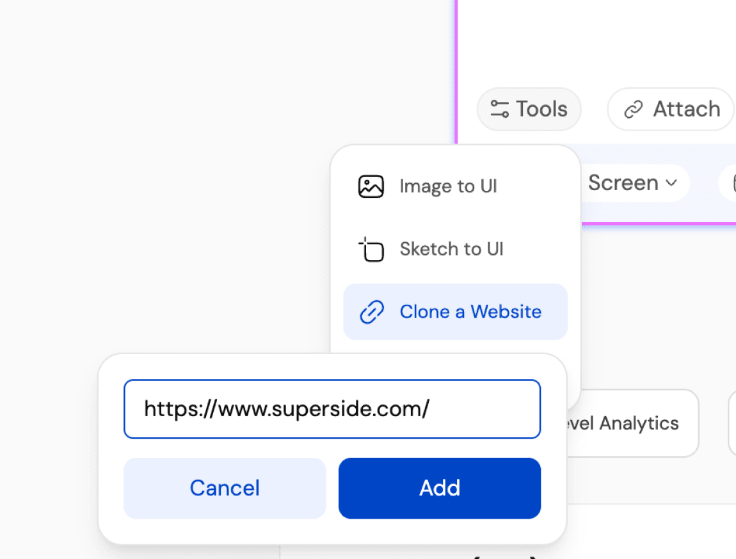Click the cut-off chip right of Level Analytics
The width and height of the screenshot is (736, 559).
tap(732, 423)
